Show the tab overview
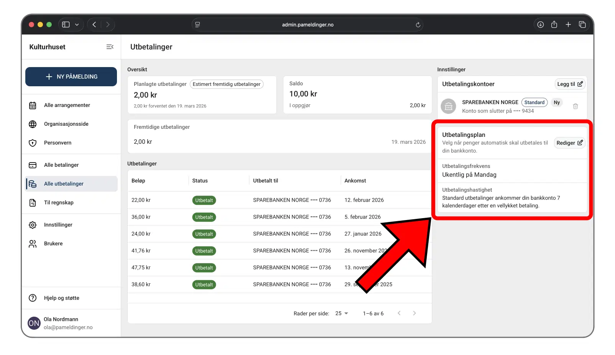 [582, 25]
